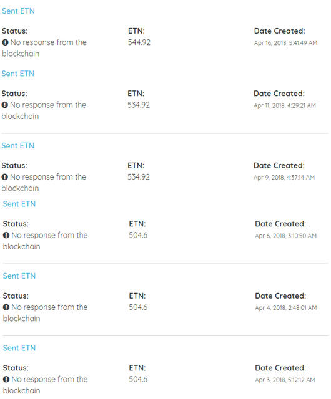Select date Apr 3, 2018, 5:12:12 AM
Image resolution: width=331 pixels, height=399 pixels.
point(285,380)
